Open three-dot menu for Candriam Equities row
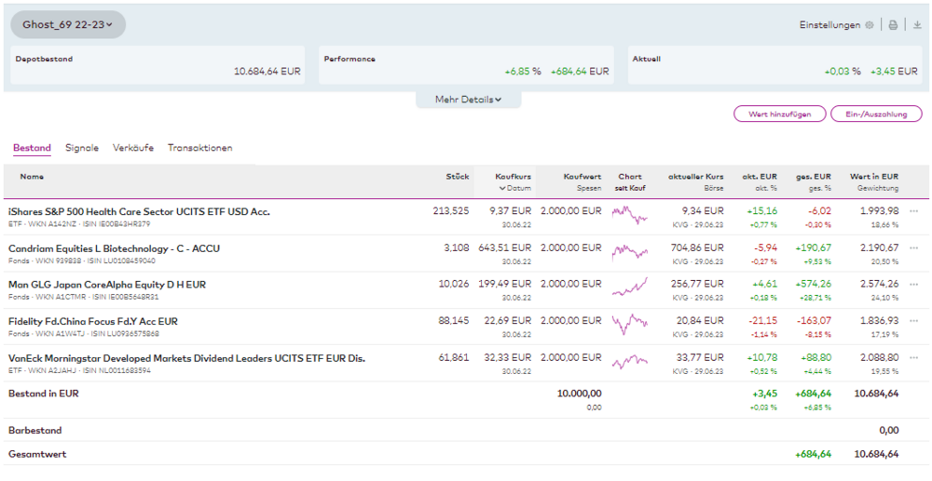Image resolution: width=932 pixels, height=481 pixels. point(913,248)
